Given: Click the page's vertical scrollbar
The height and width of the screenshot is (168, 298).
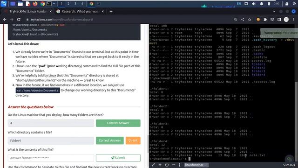Looking at the screenshot, I should pos(148,144).
